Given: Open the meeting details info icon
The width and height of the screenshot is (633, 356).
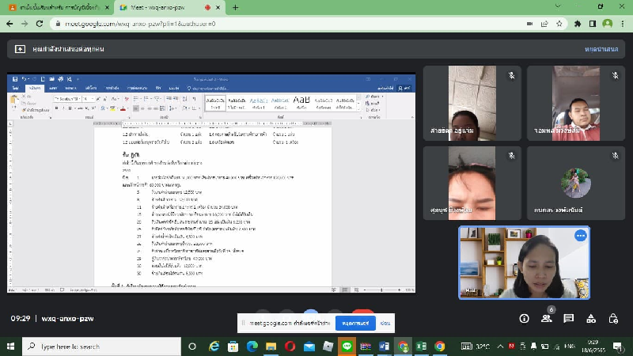Looking at the screenshot, I should tap(524, 319).
